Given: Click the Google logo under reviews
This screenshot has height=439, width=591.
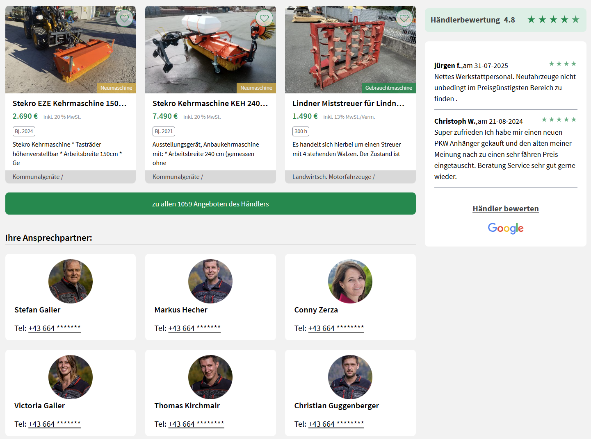Looking at the screenshot, I should [505, 228].
